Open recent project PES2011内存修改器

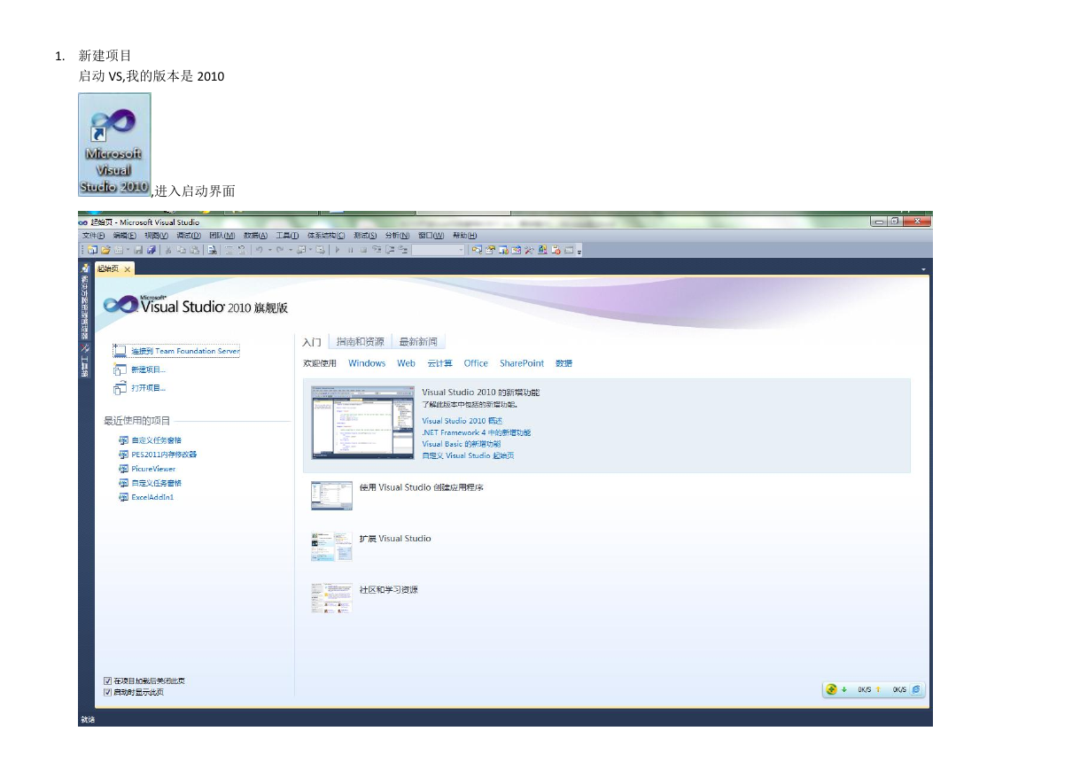[164, 455]
